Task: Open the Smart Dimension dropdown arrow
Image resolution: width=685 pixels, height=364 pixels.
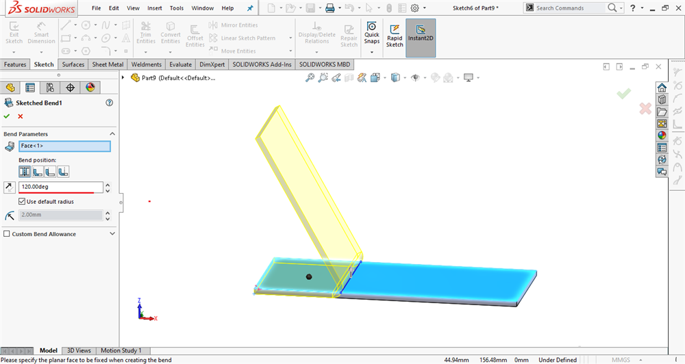Action: (41, 52)
